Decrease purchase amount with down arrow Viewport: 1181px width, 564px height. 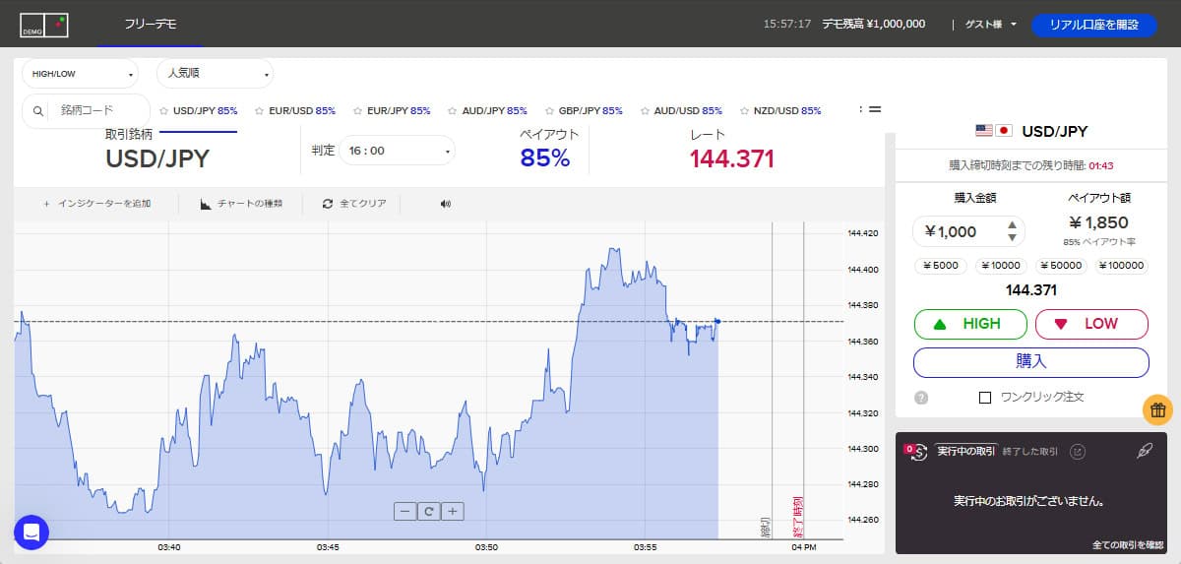point(1012,237)
